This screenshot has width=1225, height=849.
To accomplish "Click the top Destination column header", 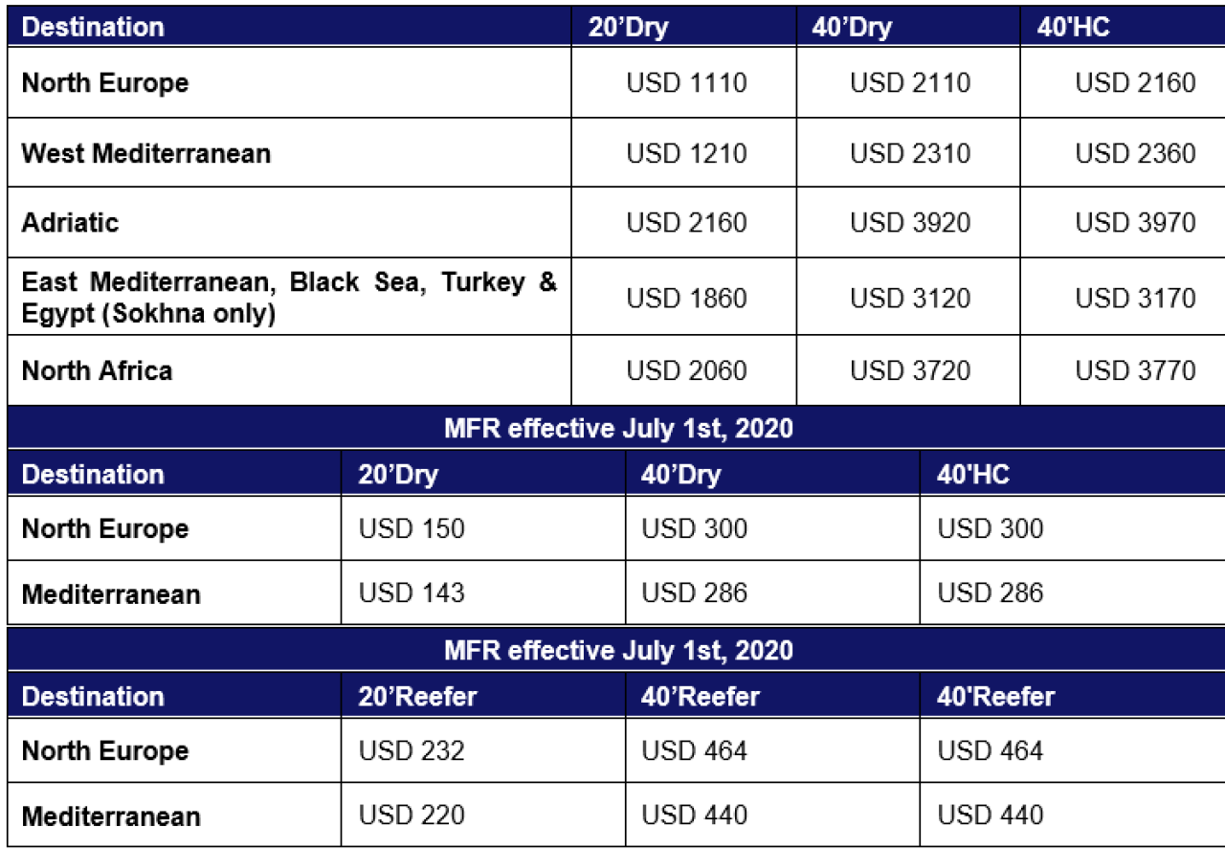I will point(93,27).
